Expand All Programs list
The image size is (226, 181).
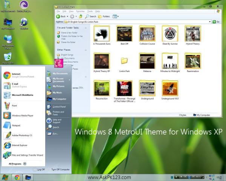click(17, 164)
